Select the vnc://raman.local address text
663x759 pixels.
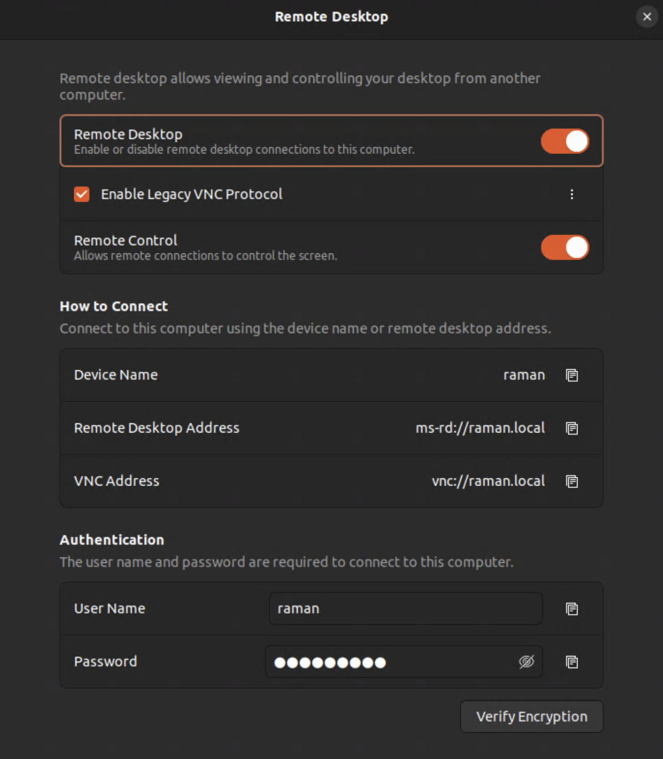[488, 481]
